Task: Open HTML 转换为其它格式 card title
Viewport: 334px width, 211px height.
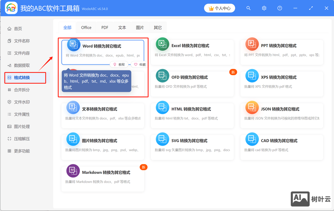Action: 191,109
